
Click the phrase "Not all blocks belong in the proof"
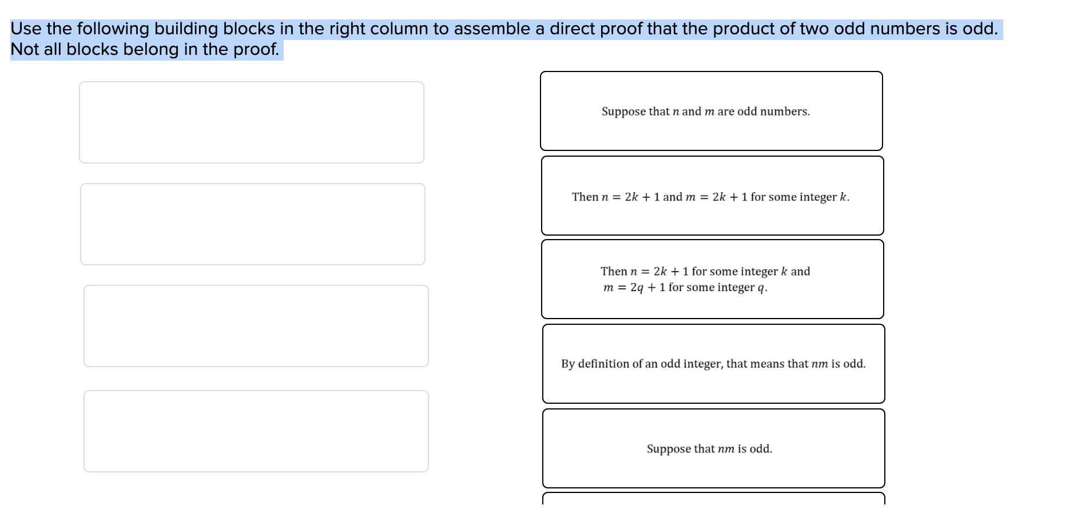[x=144, y=50]
